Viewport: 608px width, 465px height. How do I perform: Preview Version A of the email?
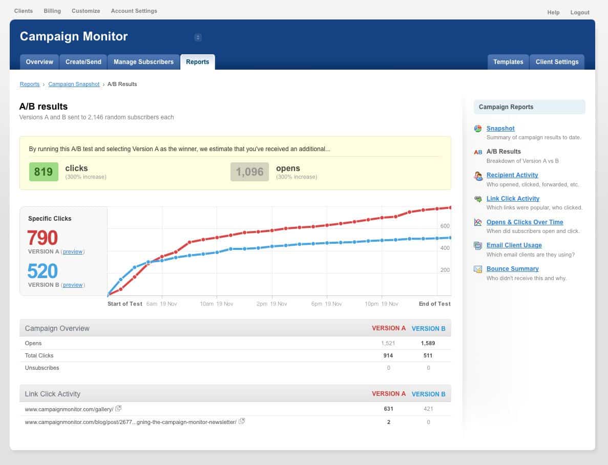[73, 251]
